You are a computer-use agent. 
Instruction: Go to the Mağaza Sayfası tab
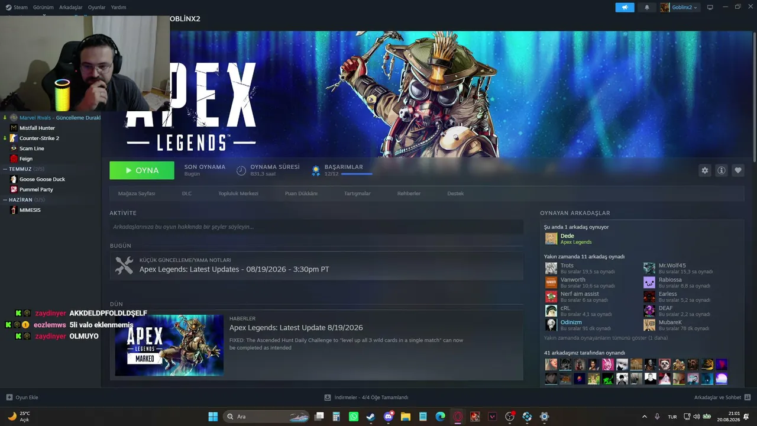(x=137, y=193)
